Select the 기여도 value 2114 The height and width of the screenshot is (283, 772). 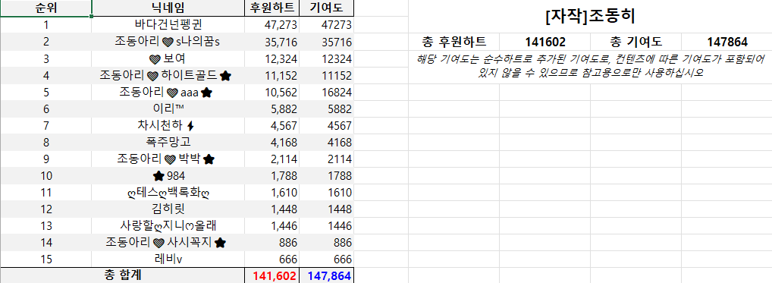point(326,159)
